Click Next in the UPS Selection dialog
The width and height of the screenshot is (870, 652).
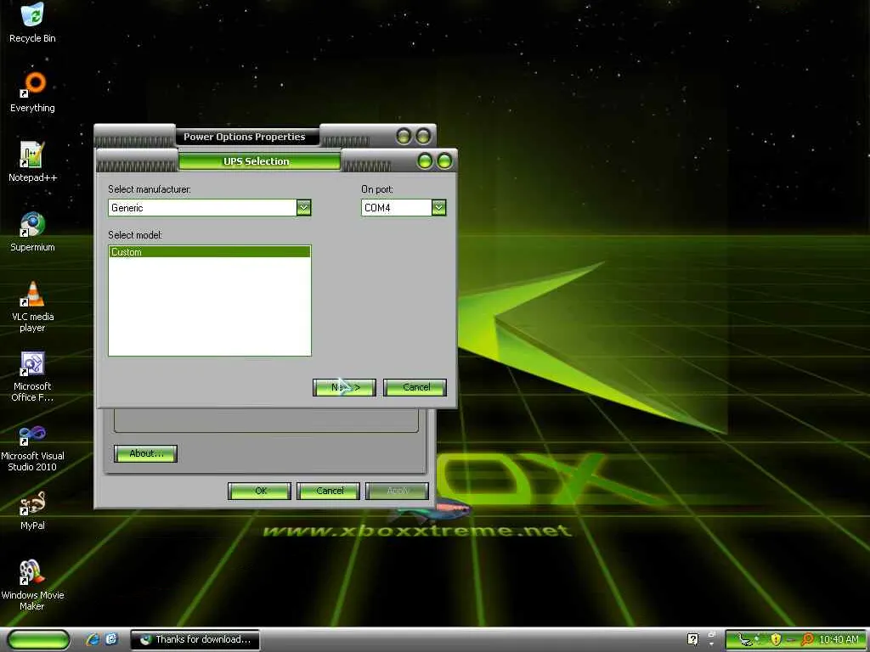[345, 387]
